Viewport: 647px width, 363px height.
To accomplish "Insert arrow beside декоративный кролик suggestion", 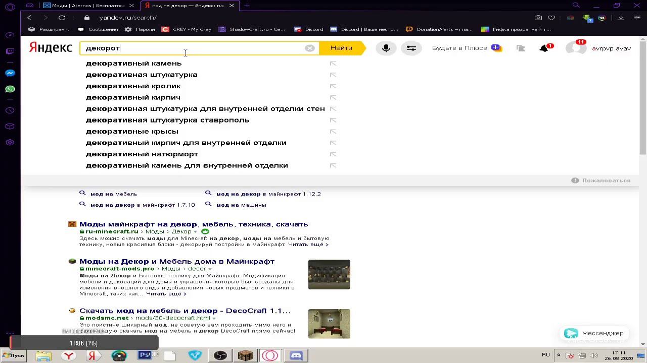I will tap(333, 86).
